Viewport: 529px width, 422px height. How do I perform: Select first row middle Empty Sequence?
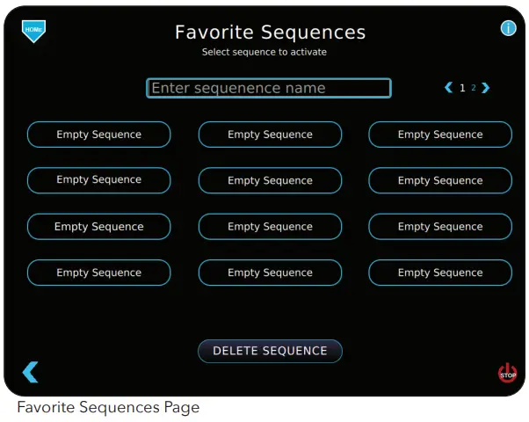(270, 135)
